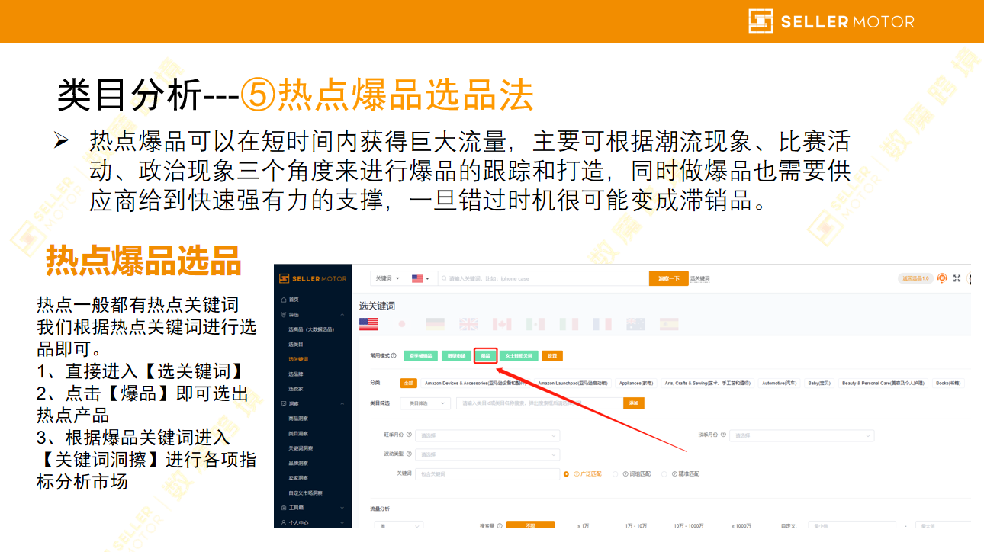Select the Canada flag marketplace
The width and height of the screenshot is (984, 552).
point(502,324)
